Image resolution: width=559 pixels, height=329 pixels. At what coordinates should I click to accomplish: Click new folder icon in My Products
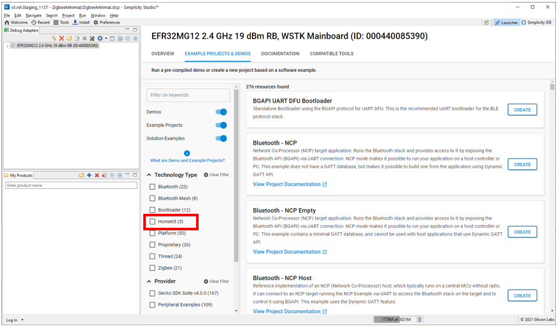(81, 176)
